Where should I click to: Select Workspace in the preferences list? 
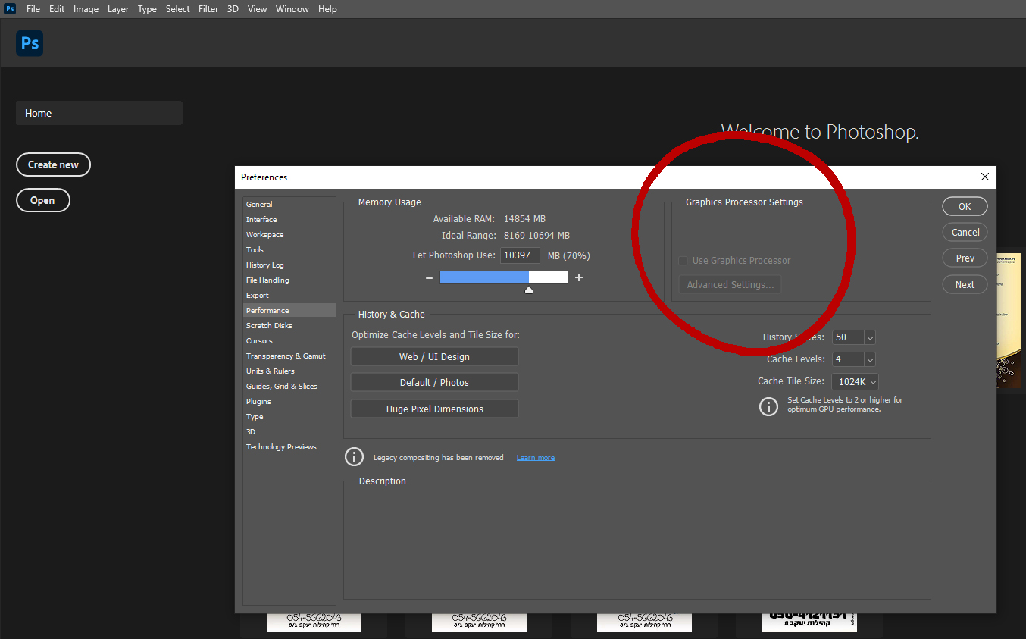[x=289, y=235]
